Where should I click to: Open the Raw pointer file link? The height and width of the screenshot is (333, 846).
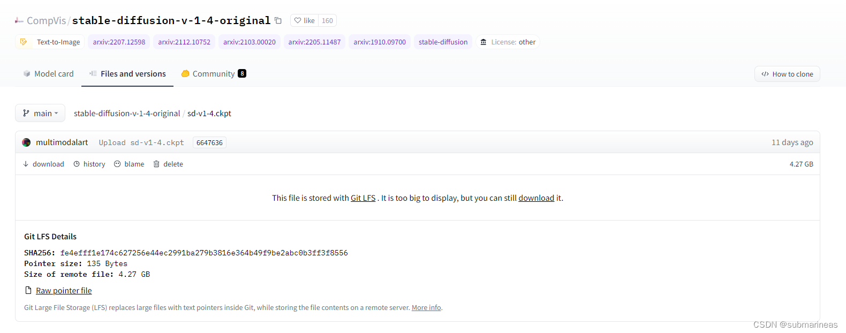pos(64,291)
